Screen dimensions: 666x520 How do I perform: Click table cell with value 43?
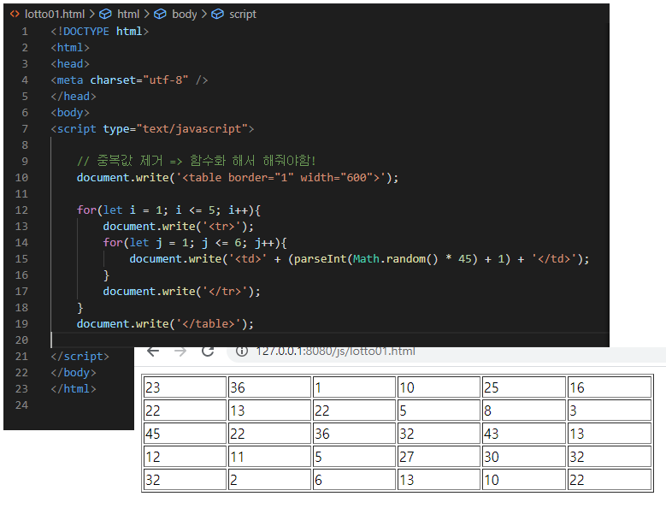[524, 434]
